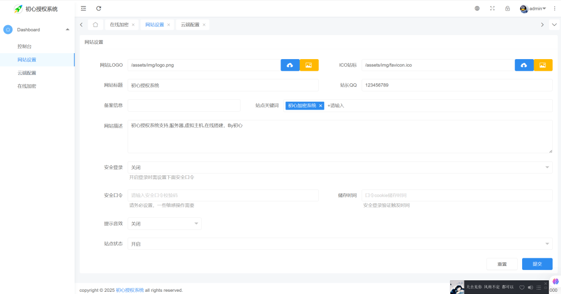Open the globe language icon
This screenshot has height=294, width=561.
pos(477,8)
